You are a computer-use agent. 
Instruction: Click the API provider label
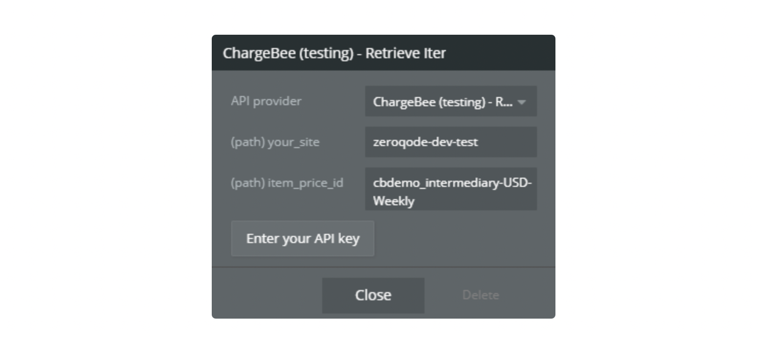(266, 101)
